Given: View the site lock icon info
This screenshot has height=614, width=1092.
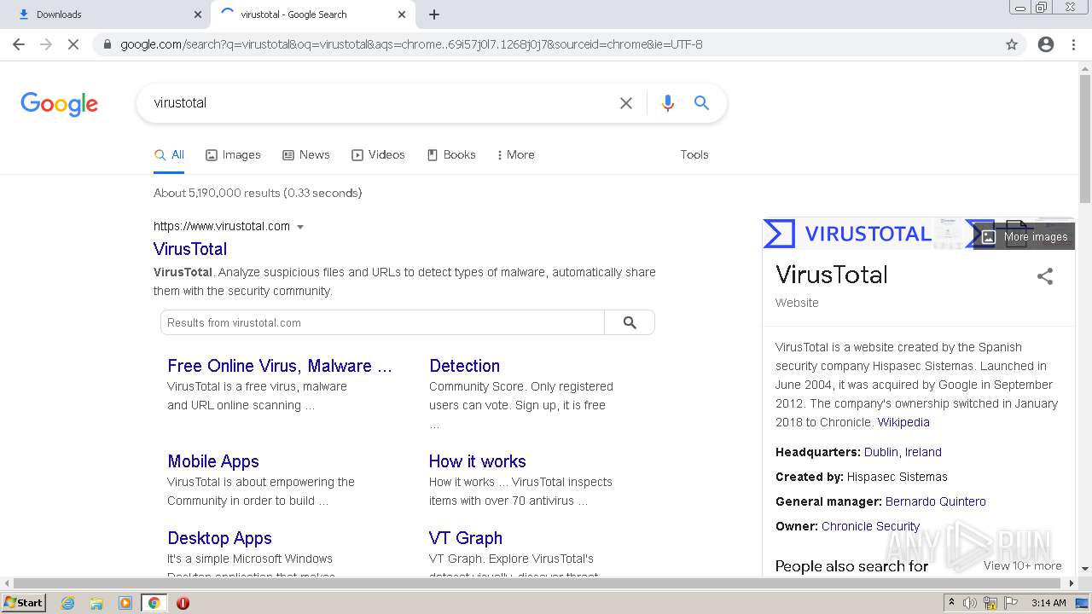Looking at the screenshot, I should pyautogui.click(x=107, y=44).
